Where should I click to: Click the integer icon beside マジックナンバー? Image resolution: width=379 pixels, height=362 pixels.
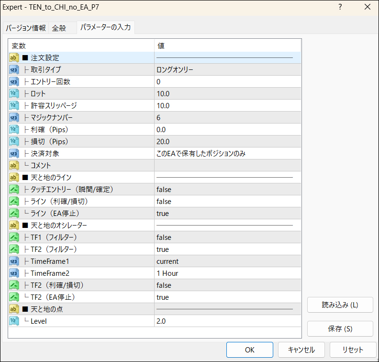[x=14, y=117]
